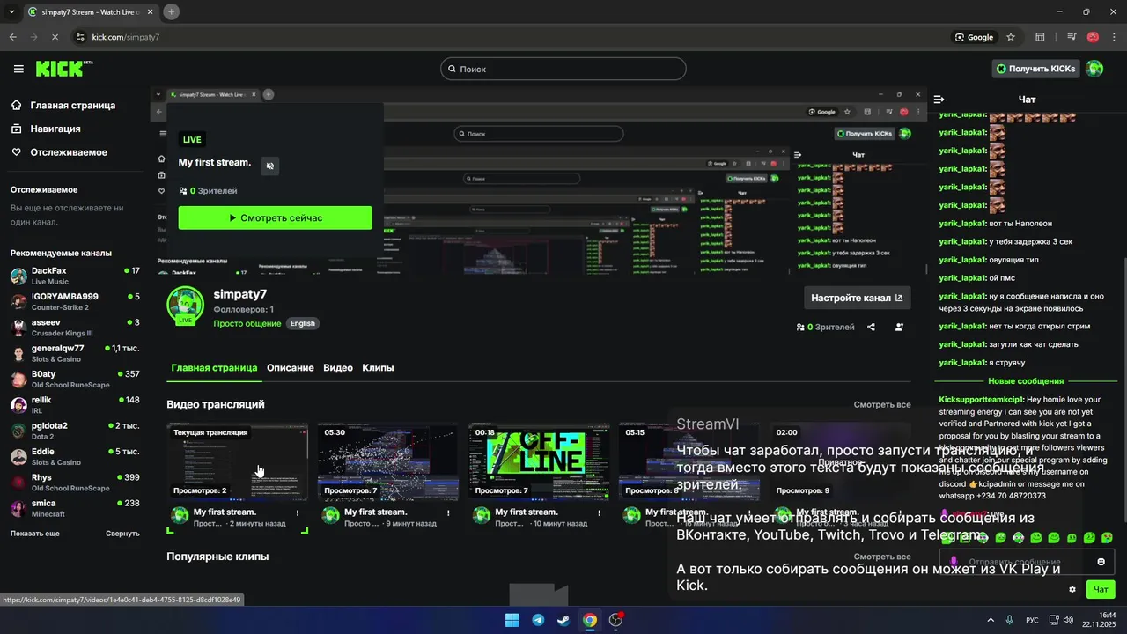Open site info icon left of kick.com URL
The width and height of the screenshot is (1127, 634).
click(80, 37)
